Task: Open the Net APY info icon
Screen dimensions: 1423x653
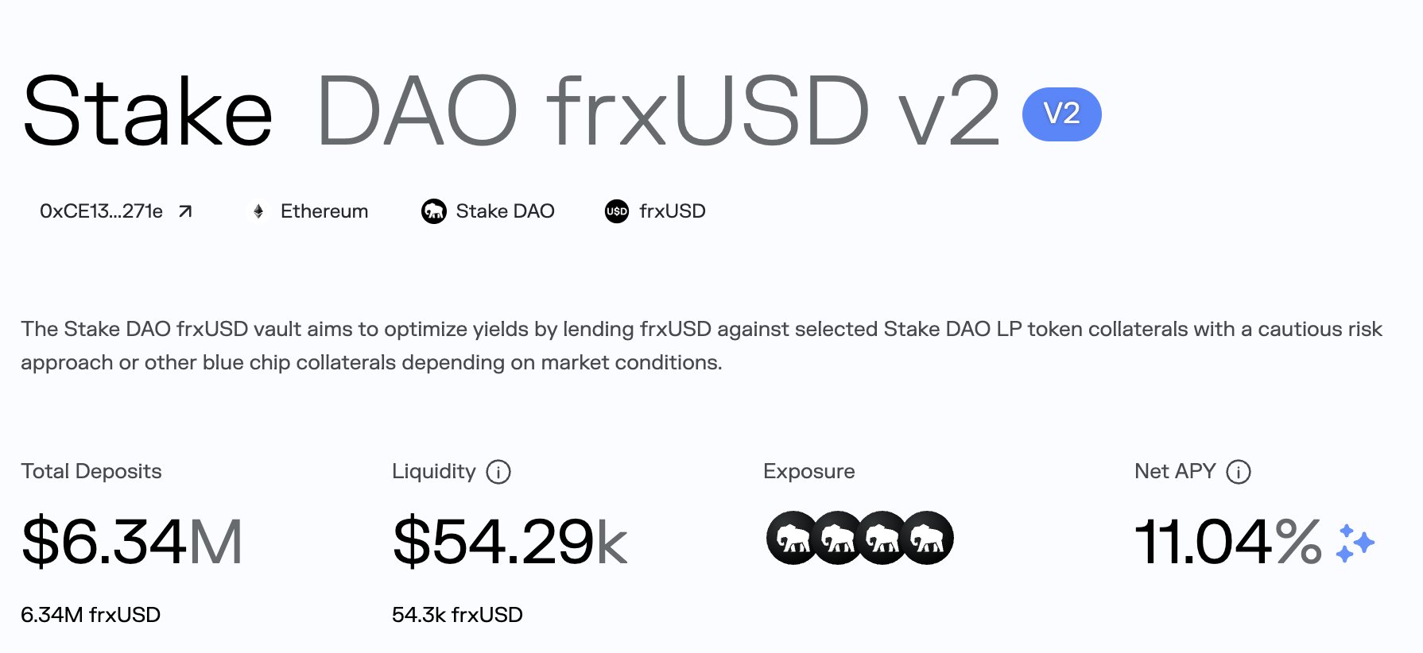Action: 1239,472
